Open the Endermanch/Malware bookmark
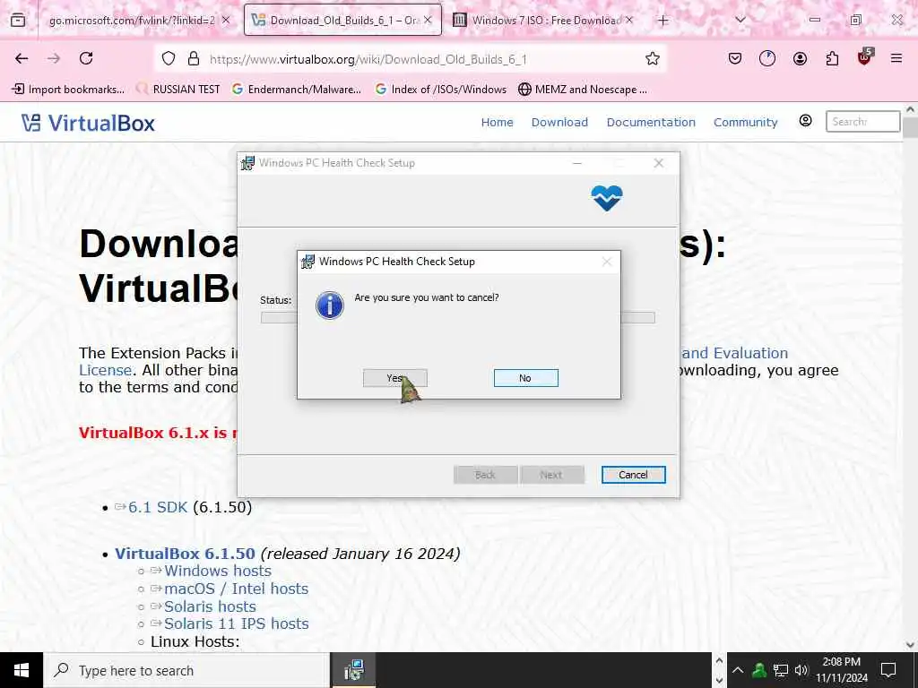 point(296,90)
